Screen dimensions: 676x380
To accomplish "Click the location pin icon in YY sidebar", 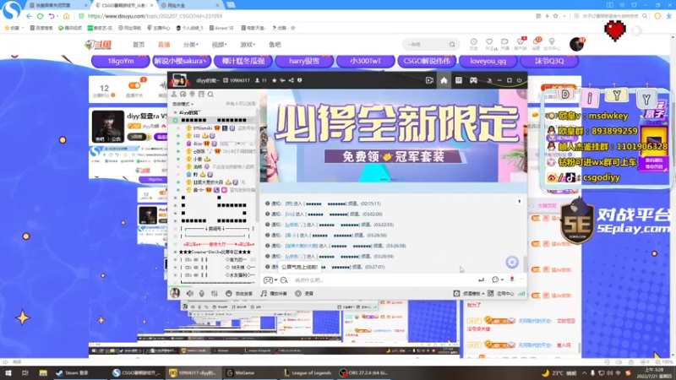I will coord(193,94).
